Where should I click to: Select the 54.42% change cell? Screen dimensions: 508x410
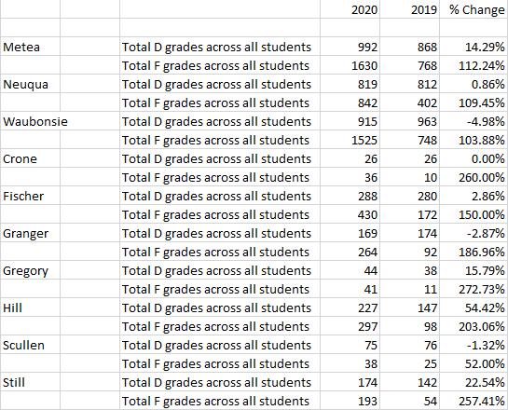[474, 307]
